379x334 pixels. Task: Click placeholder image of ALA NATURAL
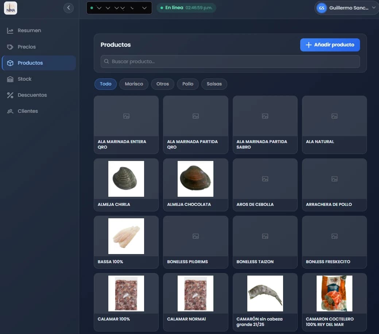[334, 116]
